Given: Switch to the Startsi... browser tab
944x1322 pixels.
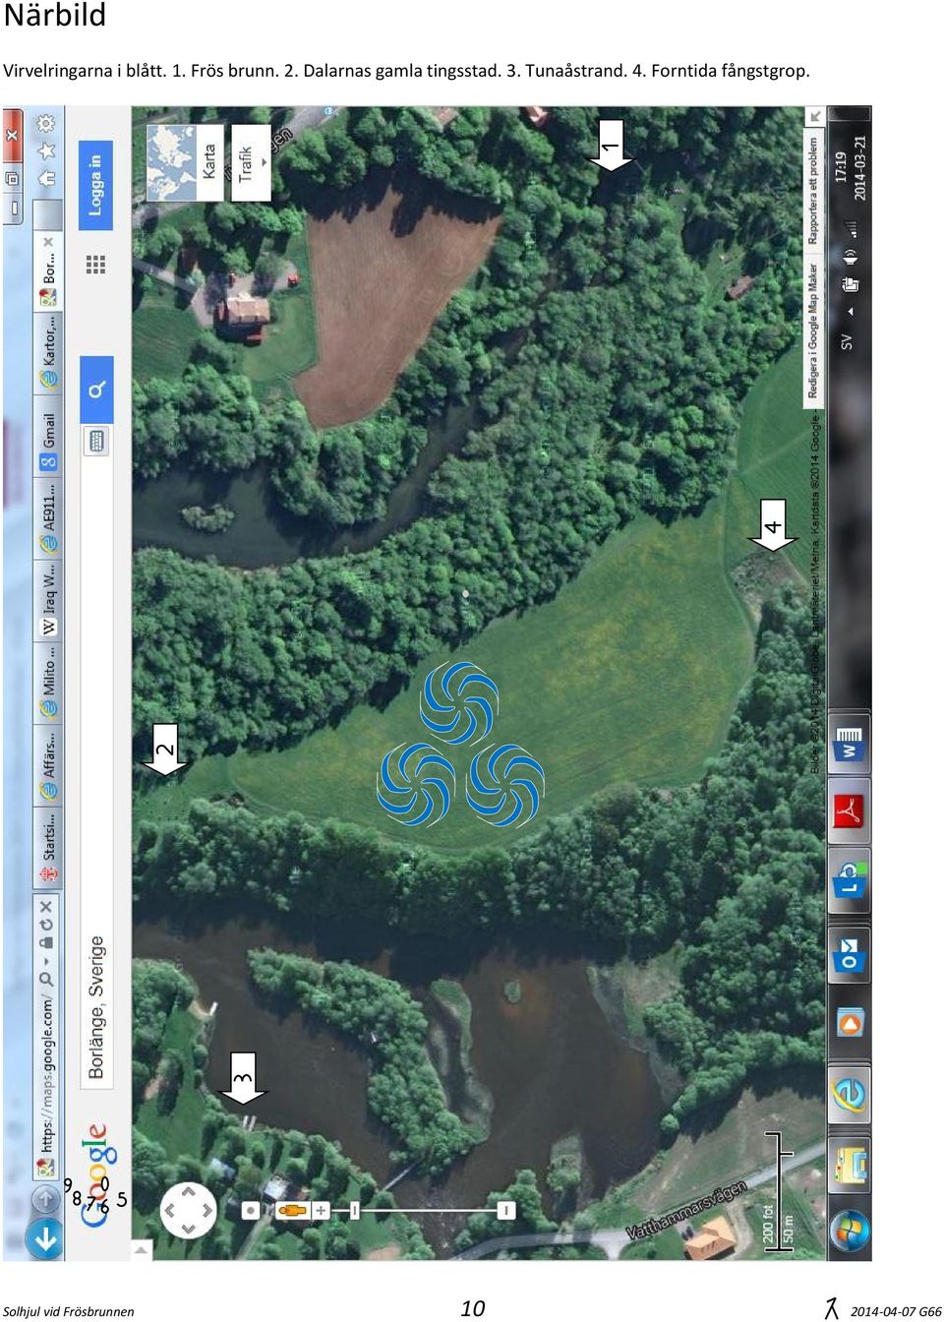Looking at the screenshot, I should click(47, 846).
